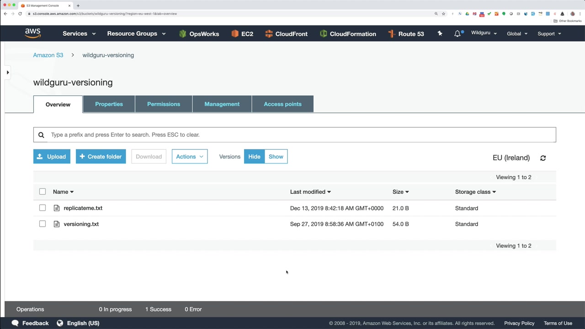Open the EC2 shortcut icon
The width and height of the screenshot is (585, 329).
click(x=235, y=34)
